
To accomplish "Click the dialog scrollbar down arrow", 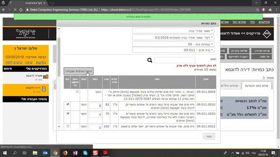I will (59, 127).
